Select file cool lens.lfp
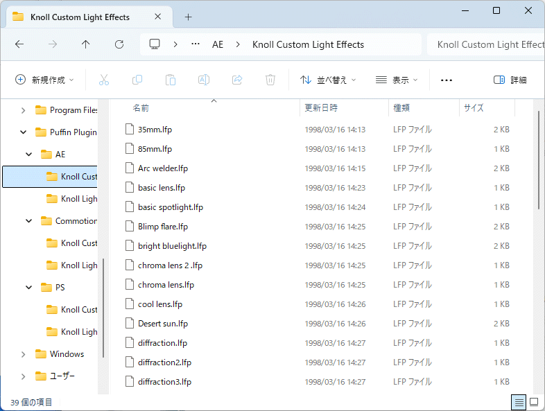545x411 pixels. pos(160,304)
